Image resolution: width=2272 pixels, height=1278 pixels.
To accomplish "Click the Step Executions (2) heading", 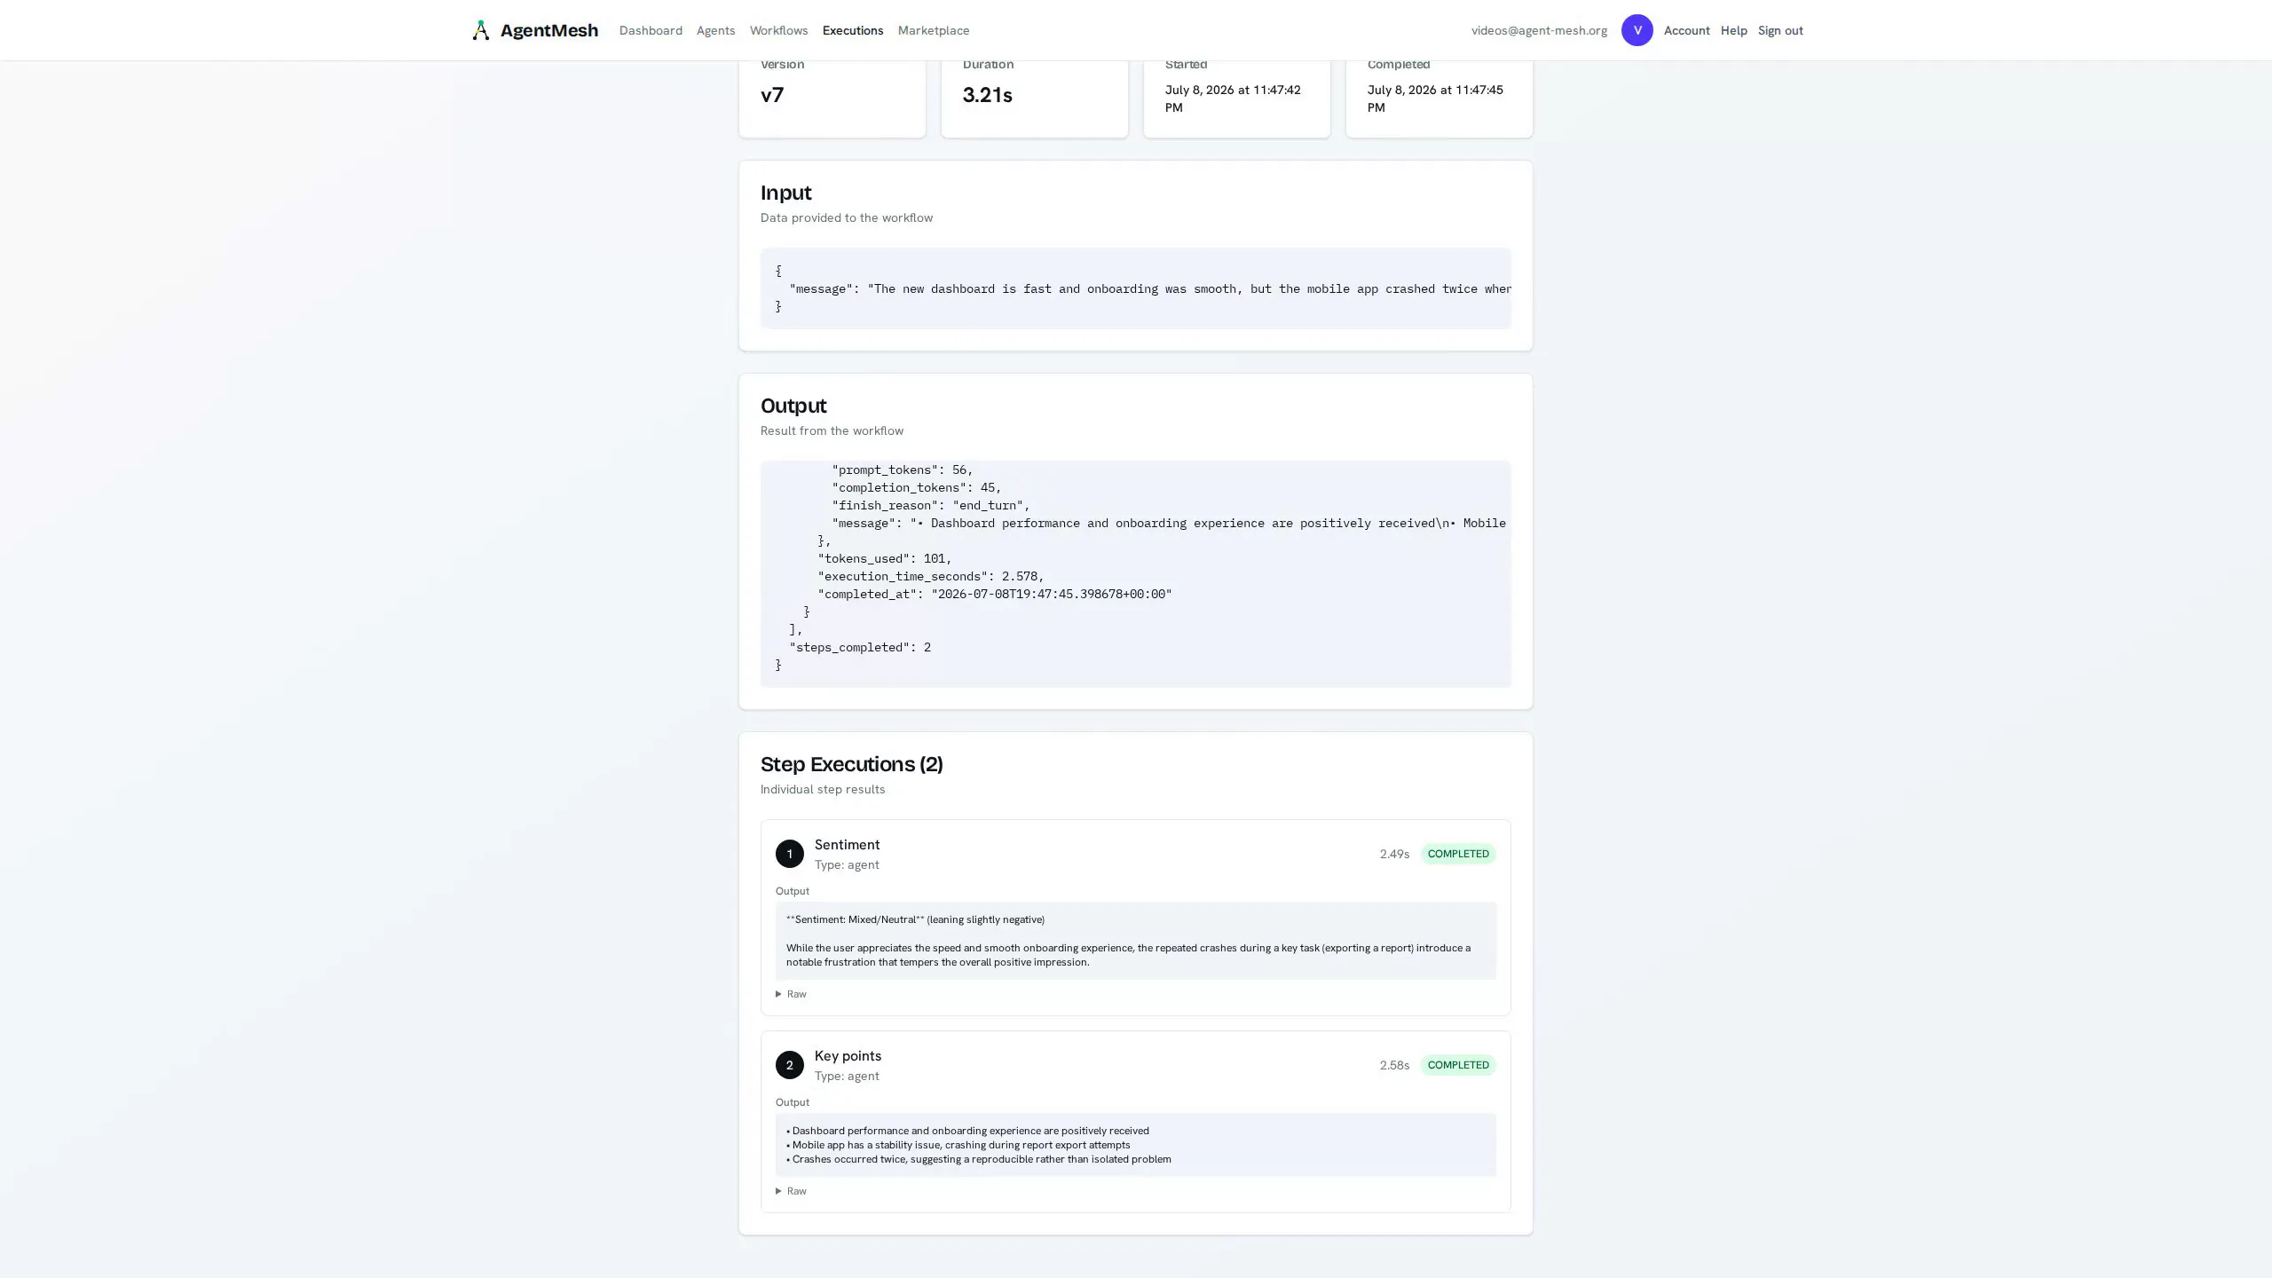I will (x=851, y=764).
